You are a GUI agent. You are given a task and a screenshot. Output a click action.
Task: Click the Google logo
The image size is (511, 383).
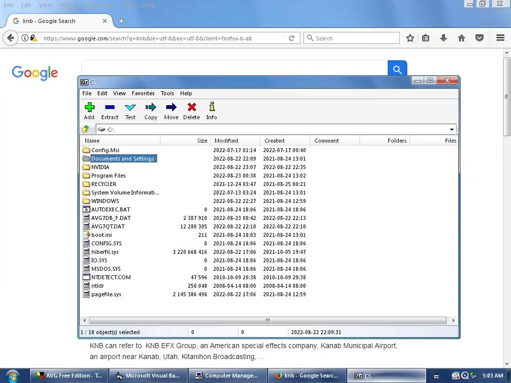35,73
